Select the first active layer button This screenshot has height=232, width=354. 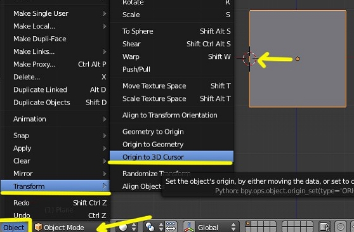point(248,224)
